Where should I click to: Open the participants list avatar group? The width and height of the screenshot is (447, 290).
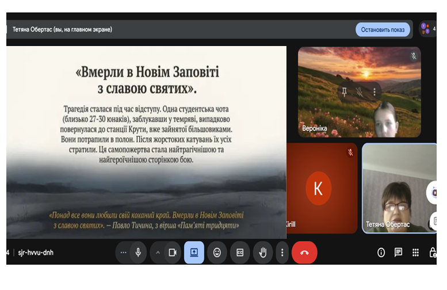(425, 28)
